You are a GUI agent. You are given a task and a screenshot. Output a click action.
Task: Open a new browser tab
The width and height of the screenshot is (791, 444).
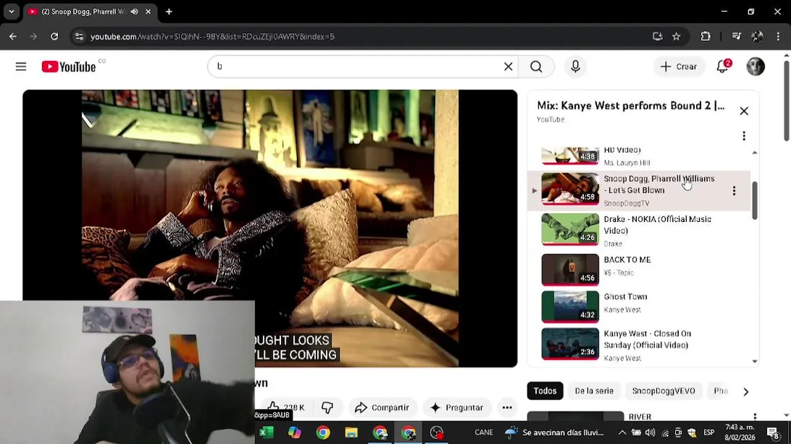169,12
